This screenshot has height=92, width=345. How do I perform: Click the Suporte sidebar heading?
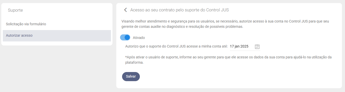(x=15, y=10)
